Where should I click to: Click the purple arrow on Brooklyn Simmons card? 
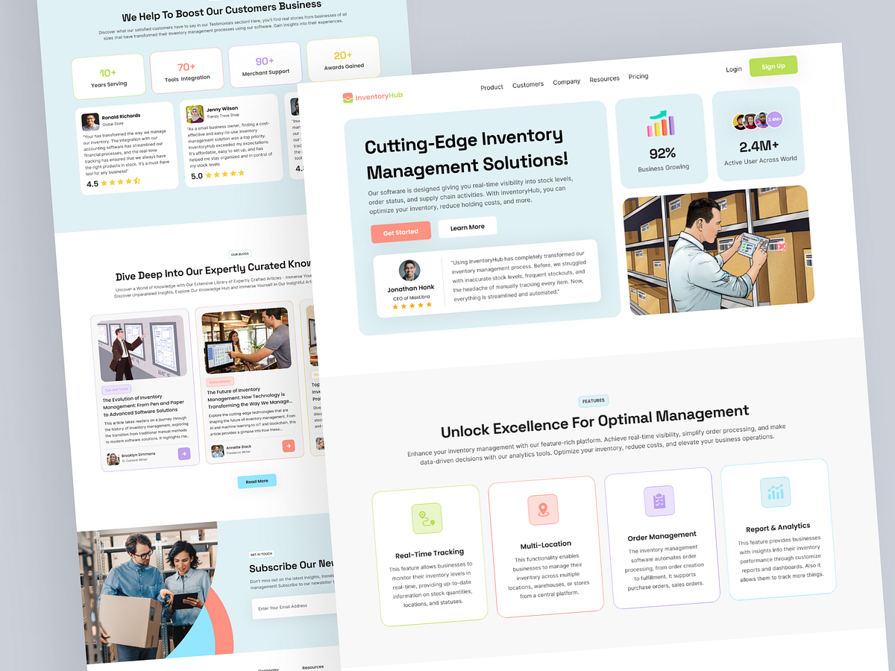[x=184, y=453]
